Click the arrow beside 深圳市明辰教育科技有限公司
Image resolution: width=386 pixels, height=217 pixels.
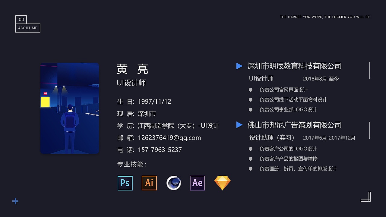point(239,66)
